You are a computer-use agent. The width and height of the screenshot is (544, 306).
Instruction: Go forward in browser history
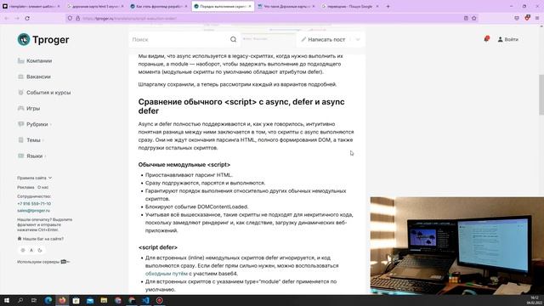[17, 18]
